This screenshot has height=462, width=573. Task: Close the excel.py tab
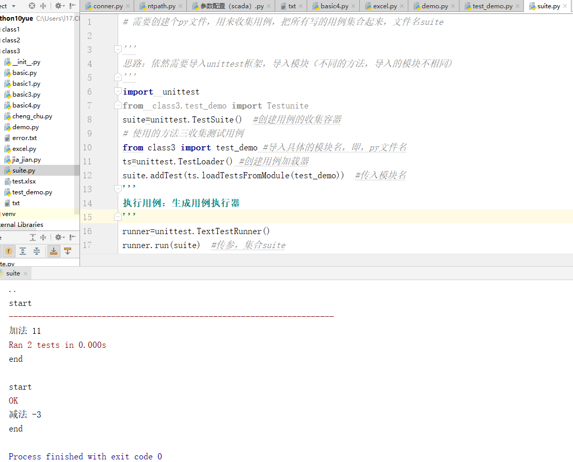coord(402,6)
